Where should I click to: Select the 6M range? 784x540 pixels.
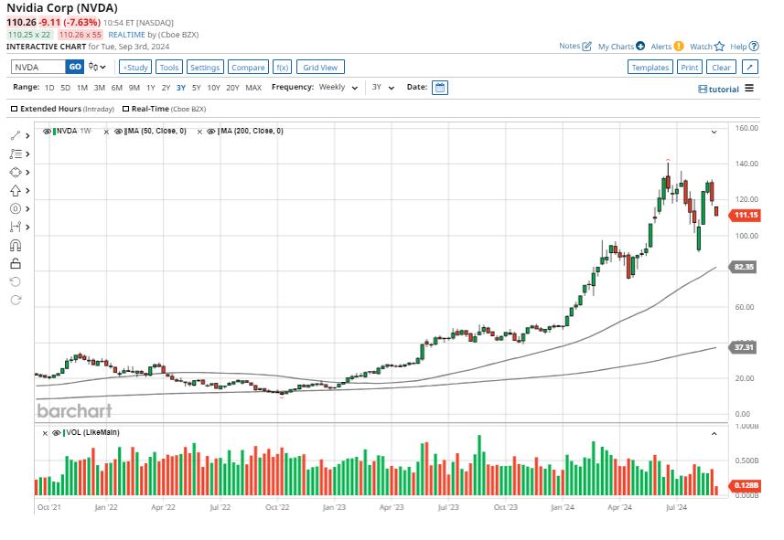(116, 88)
